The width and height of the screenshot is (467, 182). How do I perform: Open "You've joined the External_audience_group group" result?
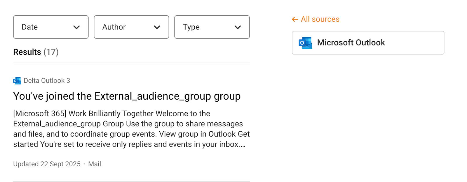pos(127,96)
